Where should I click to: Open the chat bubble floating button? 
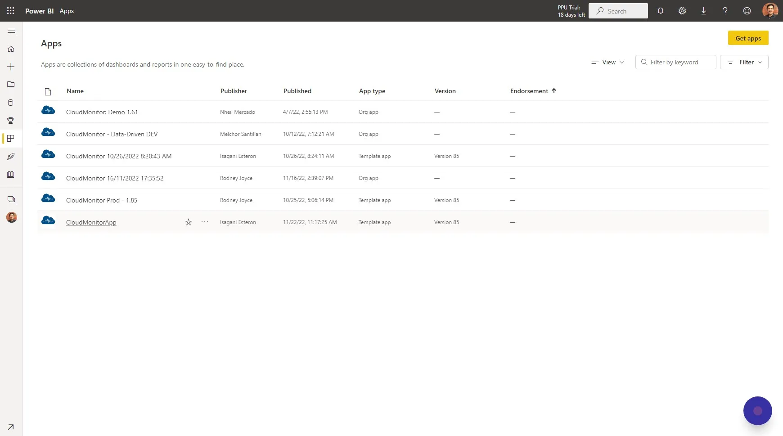[758, 411]
